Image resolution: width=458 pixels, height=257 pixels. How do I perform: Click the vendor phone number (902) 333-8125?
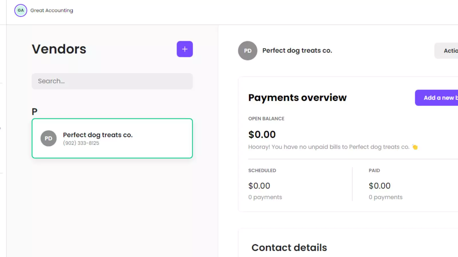(81, 143)
